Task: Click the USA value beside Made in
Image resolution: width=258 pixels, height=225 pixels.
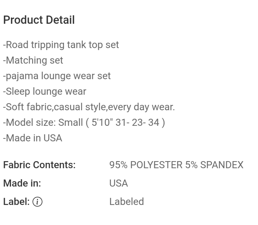Action: pyautogui.click(x=119, y=183)
